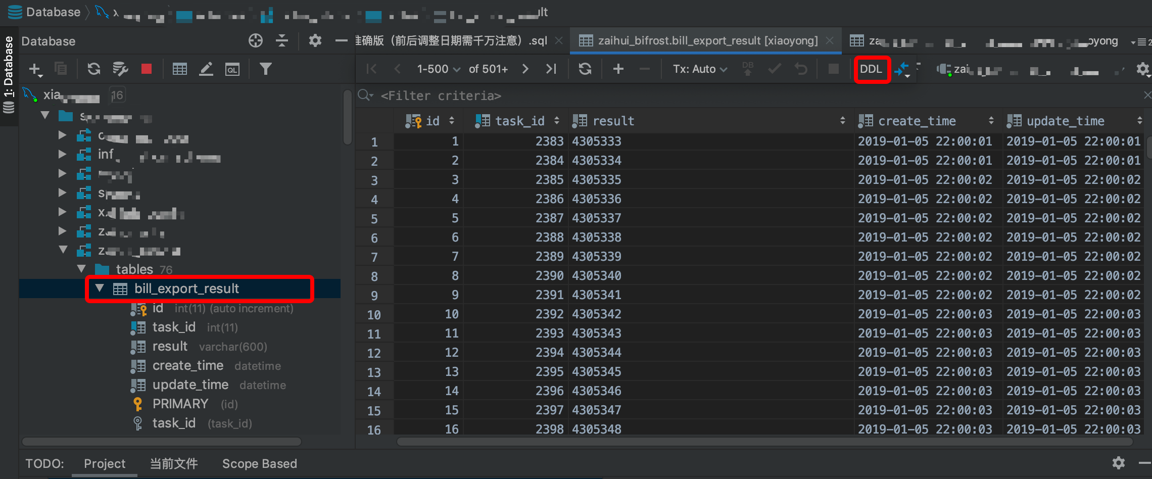Screen dimensions: 1152x479
Task: Click the Edit source pencil icon
Action: point(206,69)
